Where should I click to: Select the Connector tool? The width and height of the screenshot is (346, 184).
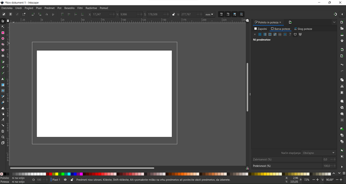[x=3, y=126]
